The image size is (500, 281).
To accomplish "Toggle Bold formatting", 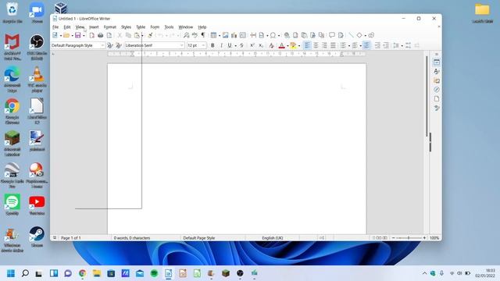I will tap(212, 45).
